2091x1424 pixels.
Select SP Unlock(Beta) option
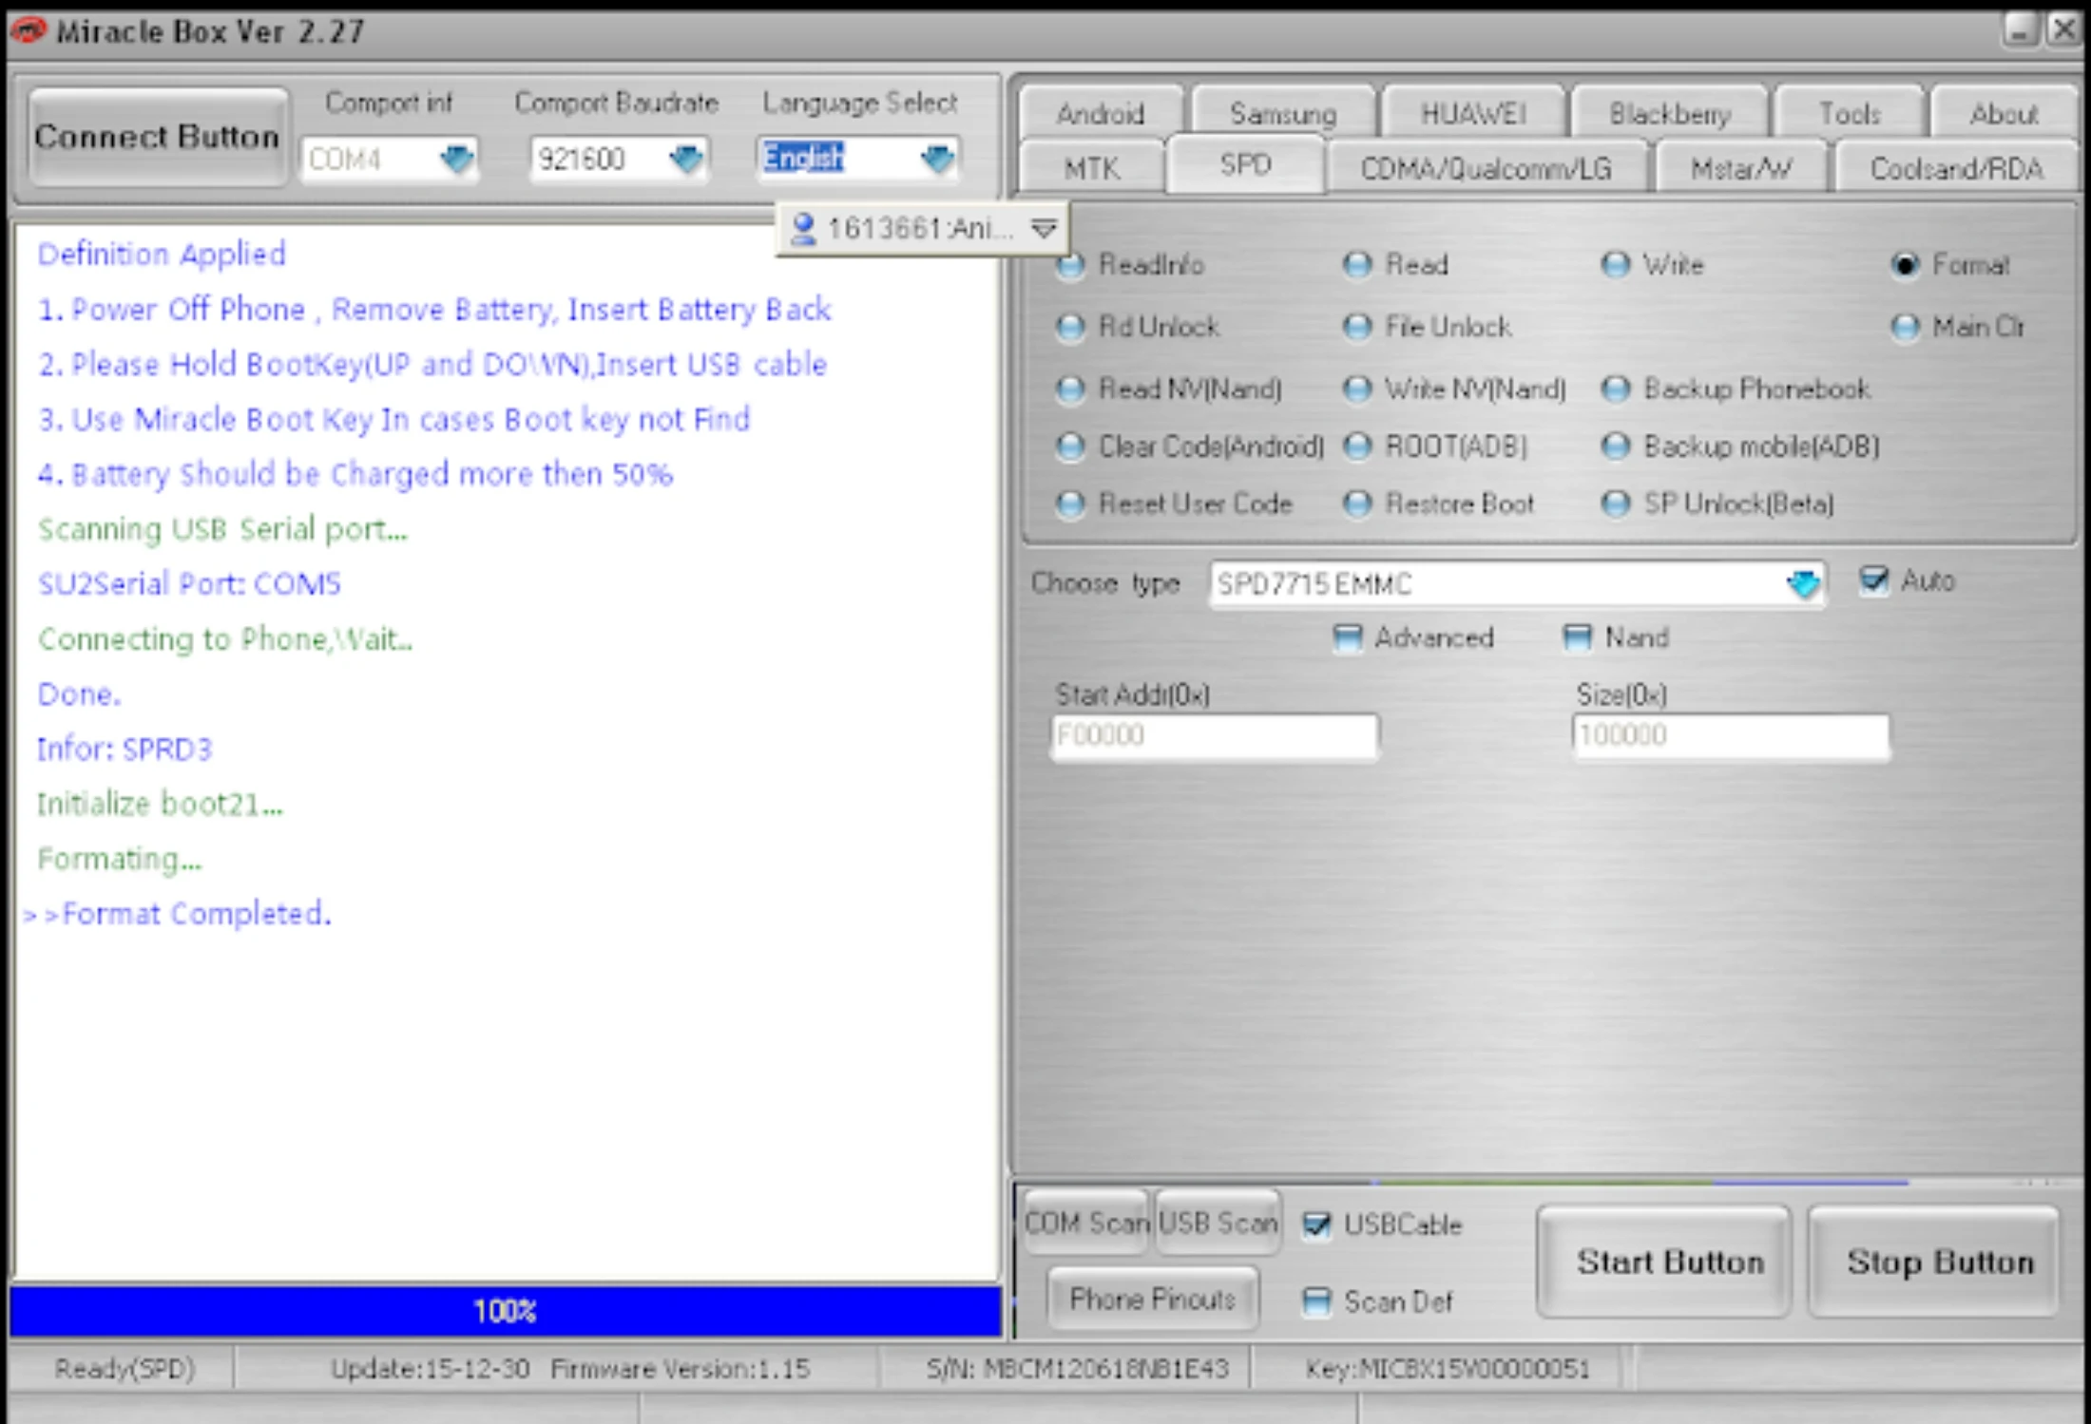[x=1615, y=503]
